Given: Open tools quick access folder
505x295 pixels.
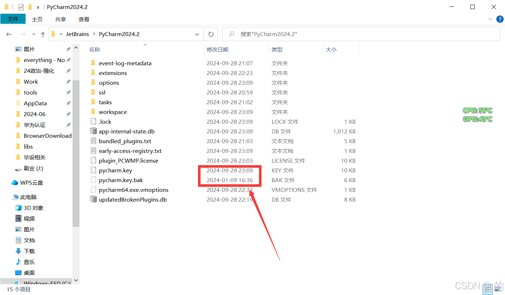Looking at the screenshot, I should pos(30,92).
